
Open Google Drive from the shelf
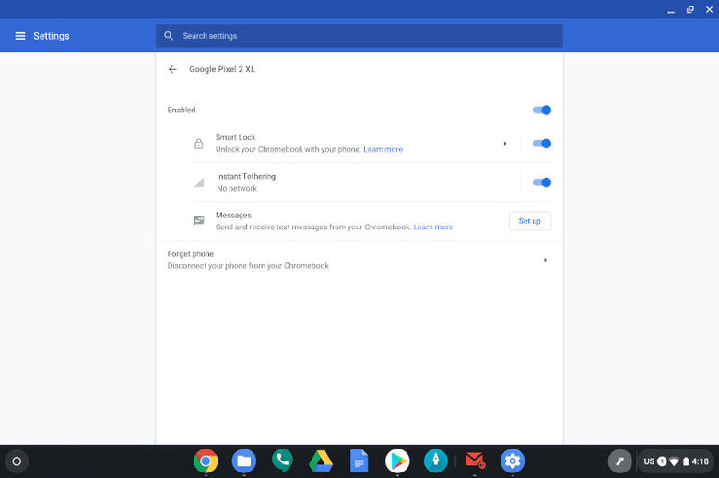coord(320,461)
